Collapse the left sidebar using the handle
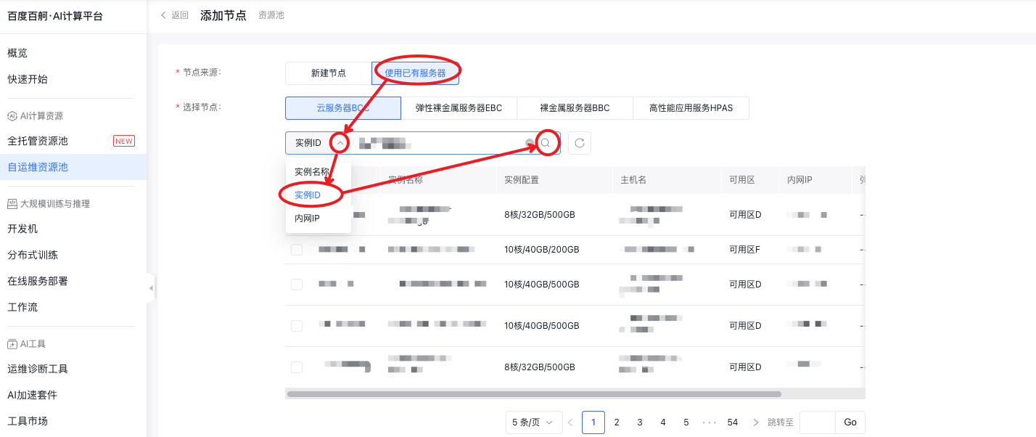 pos(151,288)
